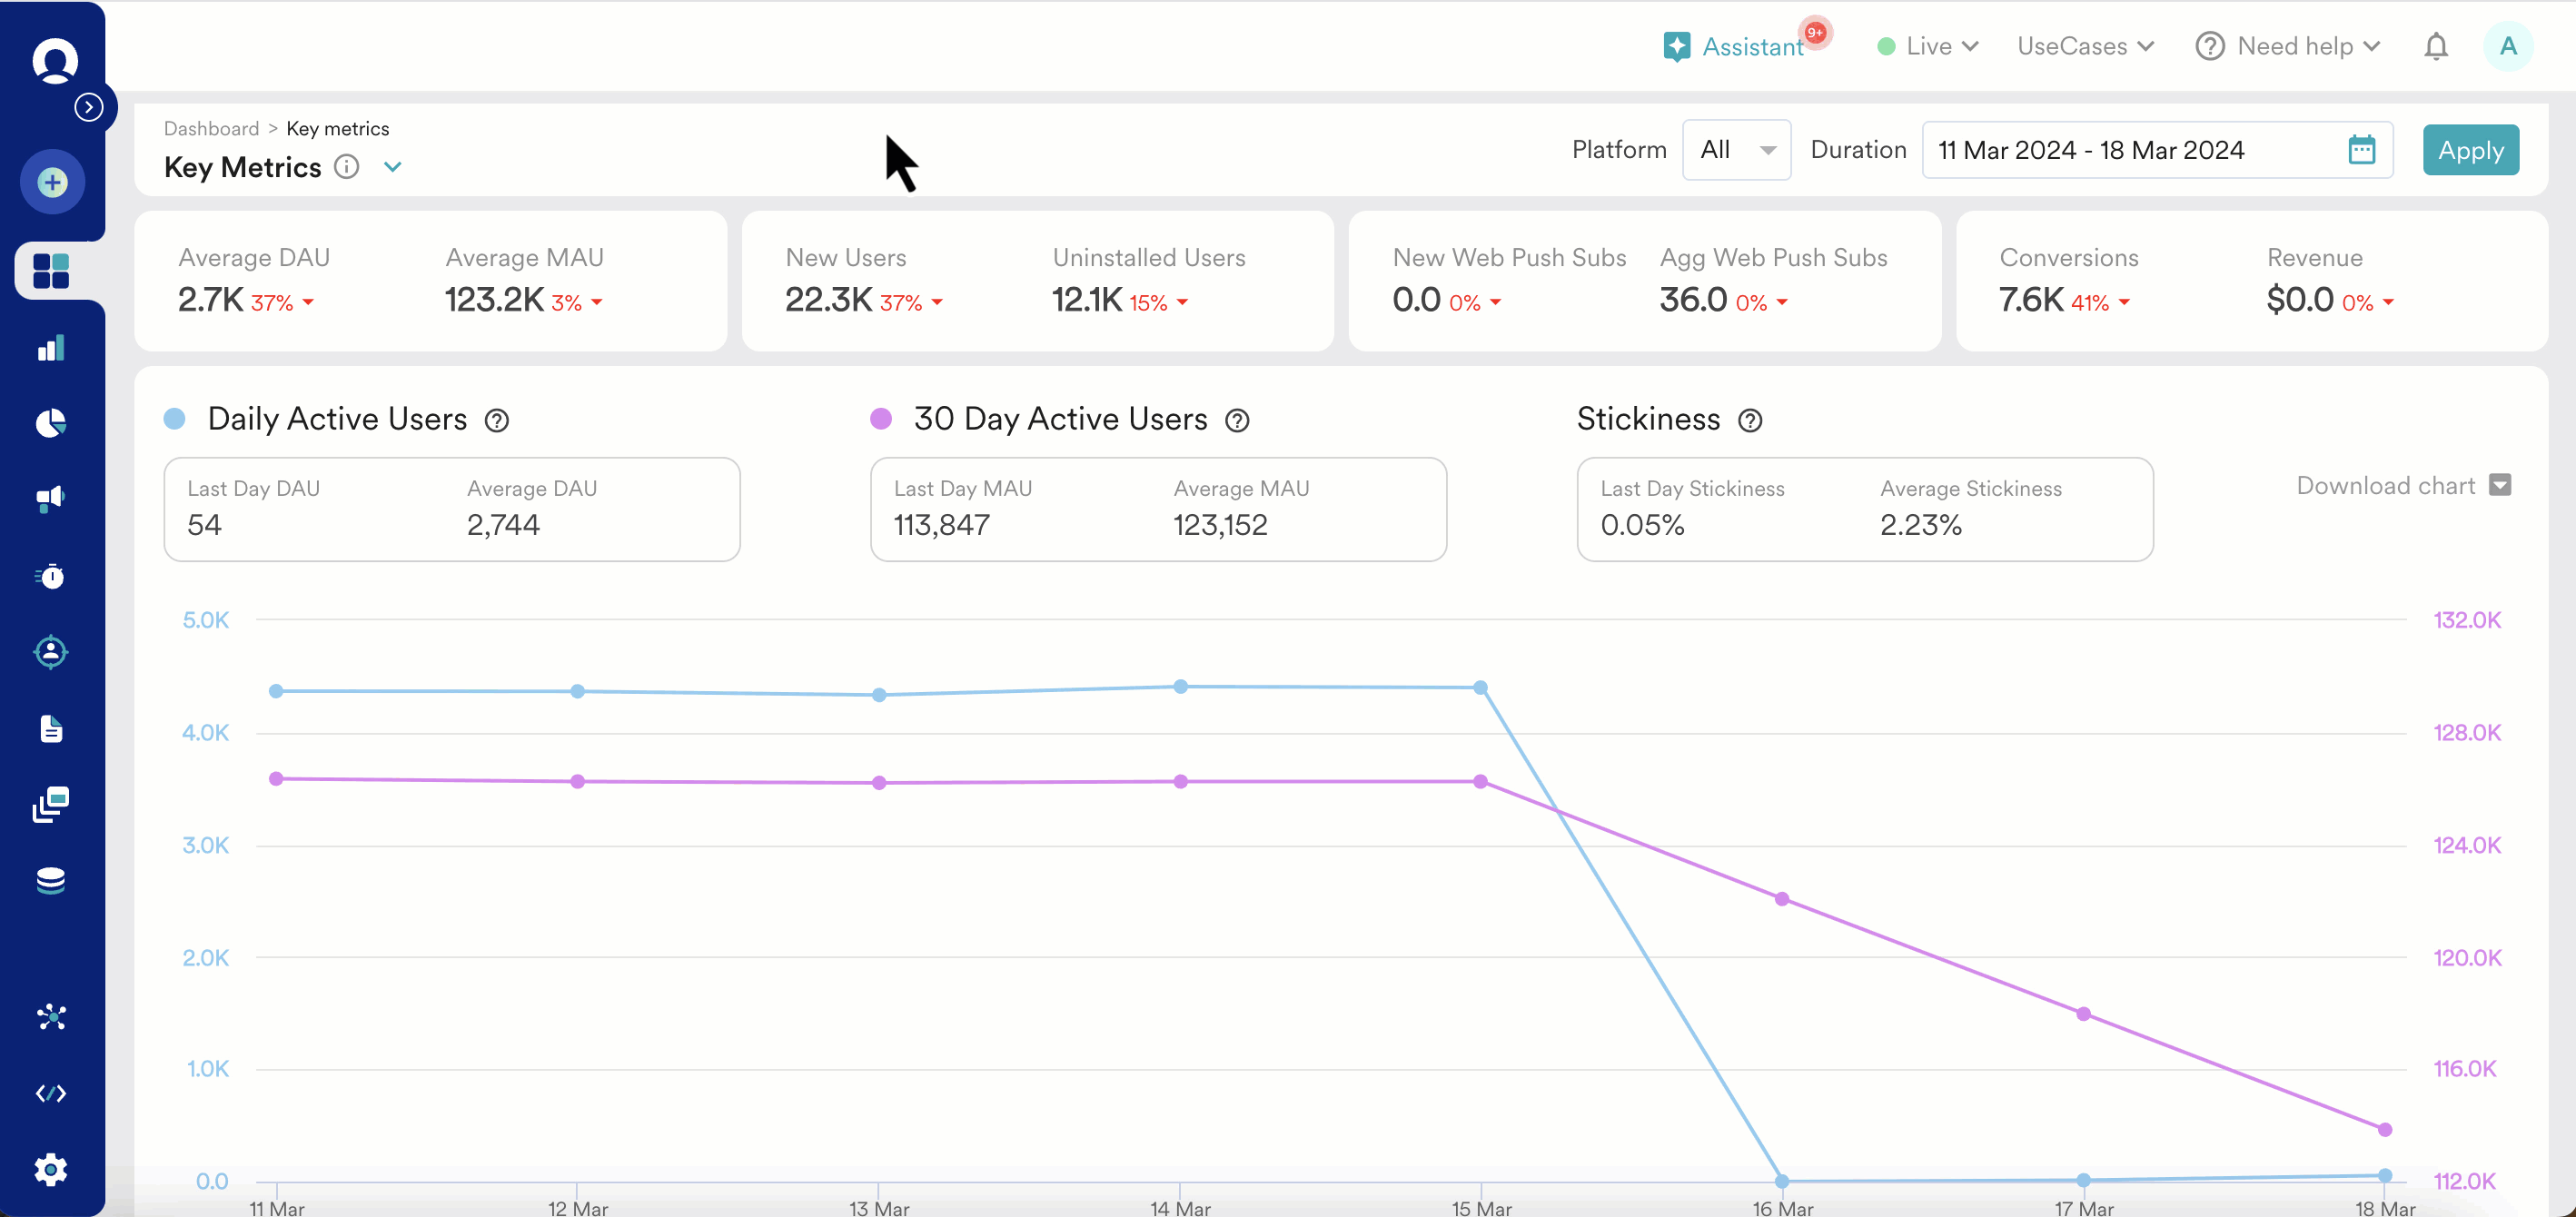Navigate via the Dashboard breadcrumb link
The width and height of the screenshot is (2576, 1217).
coord(211,128)
